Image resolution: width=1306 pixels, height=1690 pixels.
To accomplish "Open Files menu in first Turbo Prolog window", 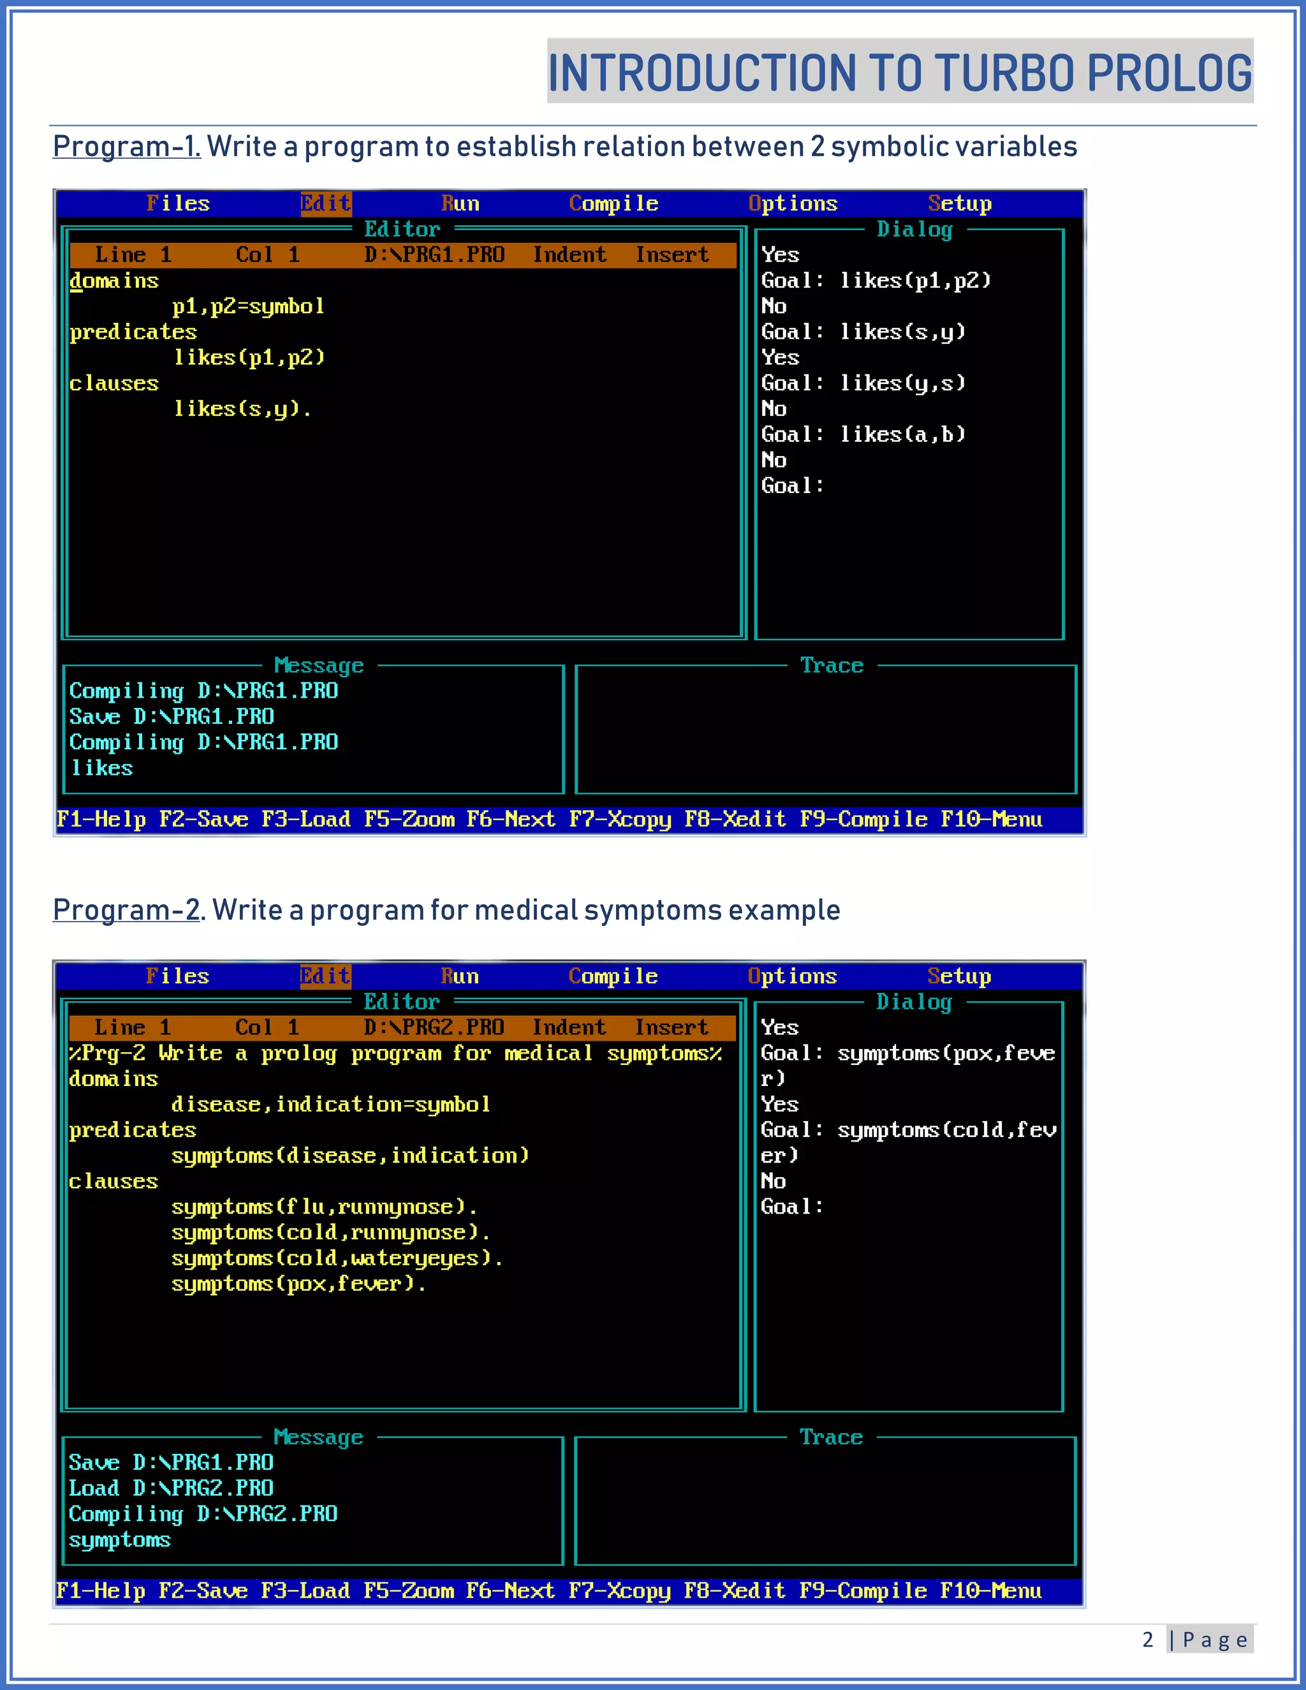I will [178, 203].
